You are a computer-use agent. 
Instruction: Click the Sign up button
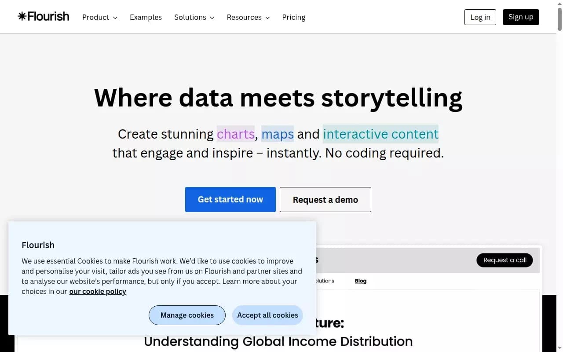point(521,17)
